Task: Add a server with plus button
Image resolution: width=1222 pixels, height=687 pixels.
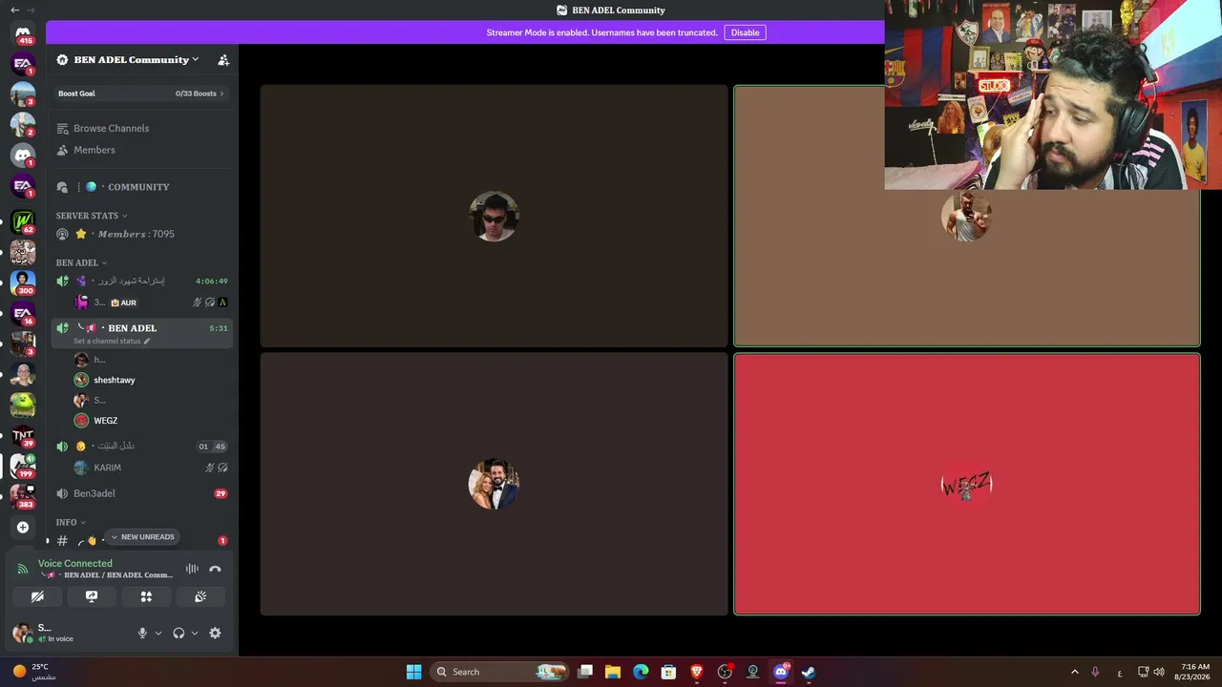Action: coord(23,527)
